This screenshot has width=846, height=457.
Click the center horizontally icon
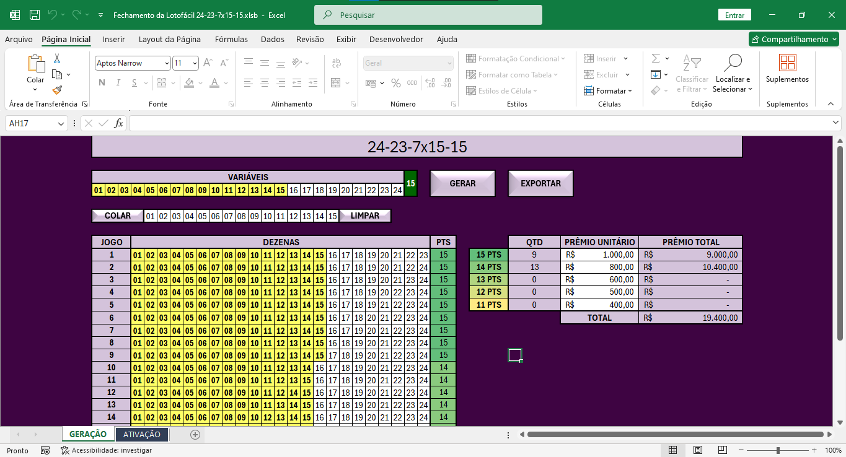coord(265,83)
